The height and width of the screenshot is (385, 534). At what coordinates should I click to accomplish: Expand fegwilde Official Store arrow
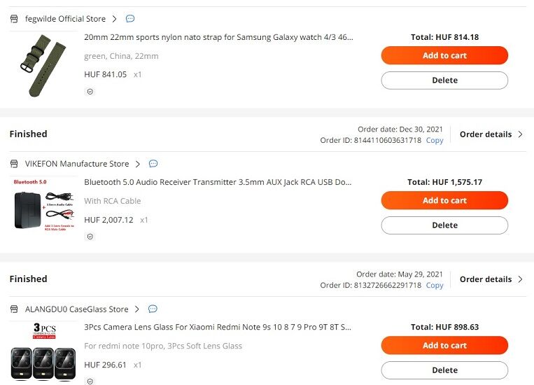115,19
